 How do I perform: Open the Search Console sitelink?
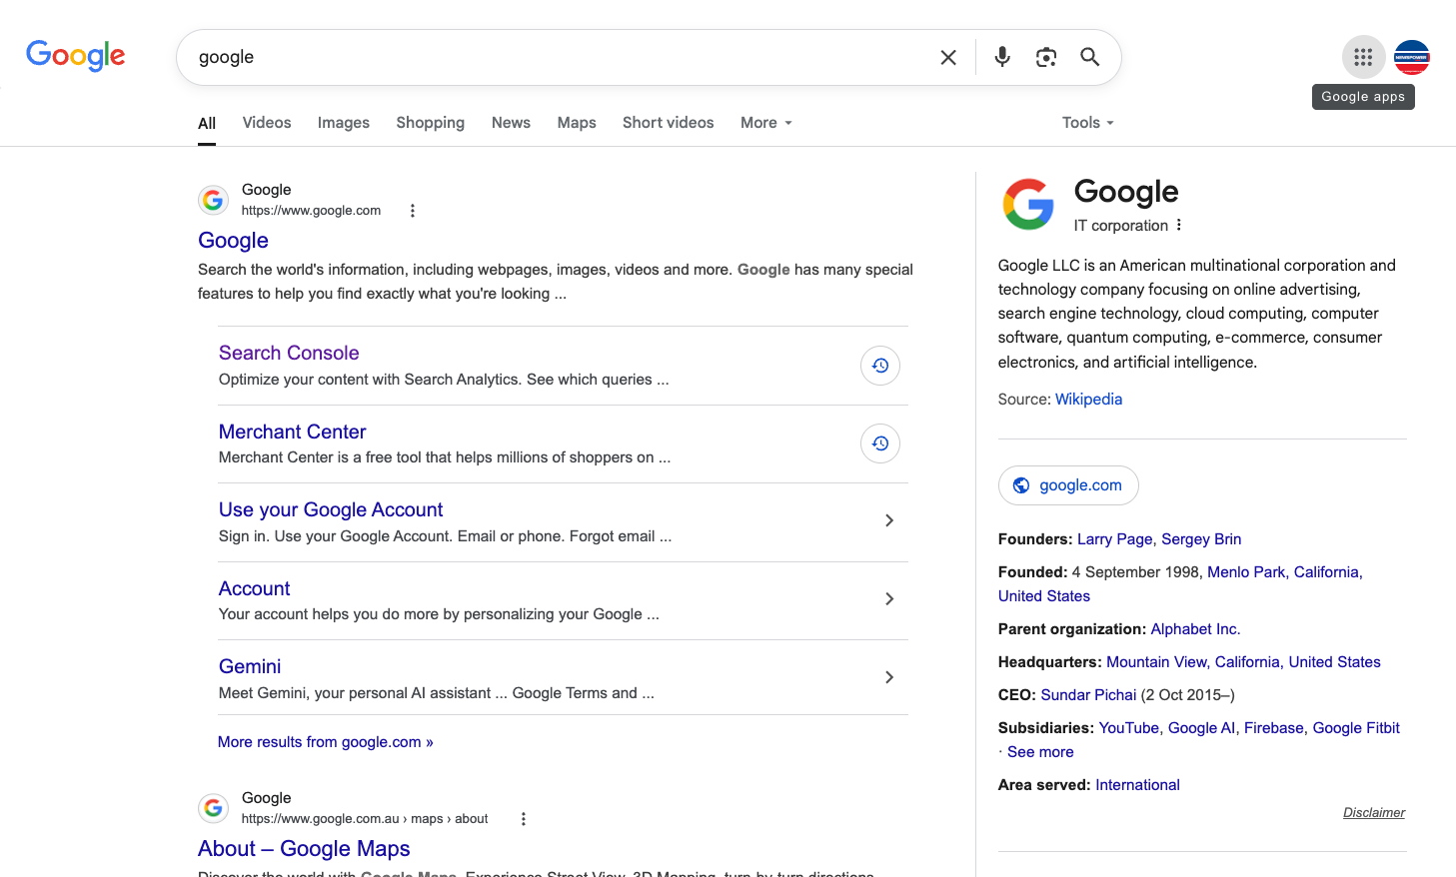(289, 353)
